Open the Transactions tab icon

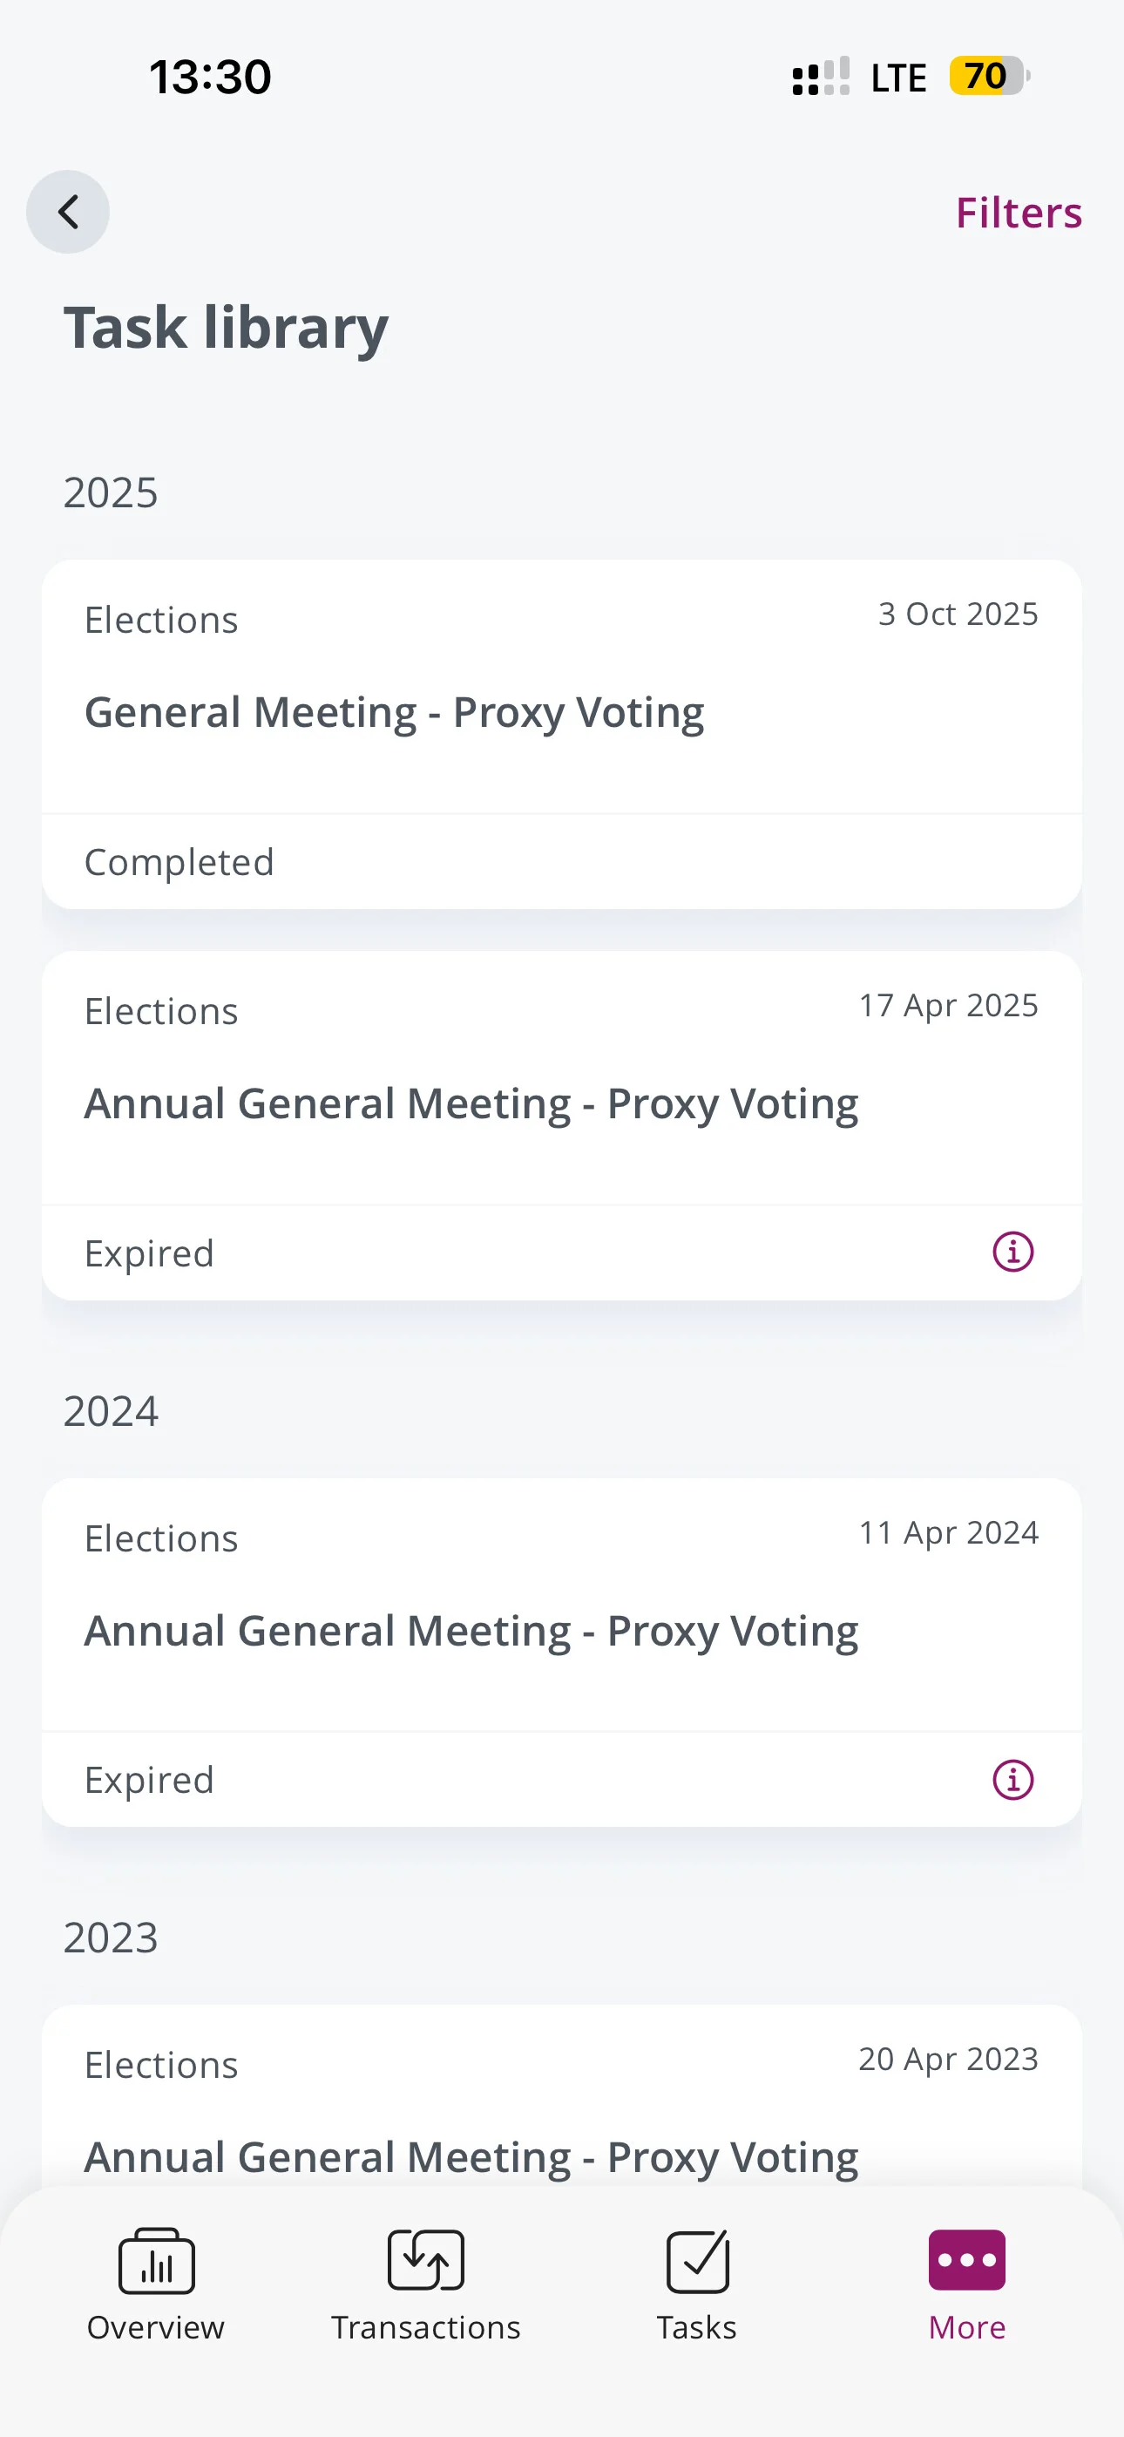point(426,2260)
